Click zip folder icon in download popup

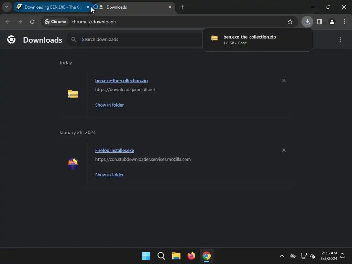[214, 38]
